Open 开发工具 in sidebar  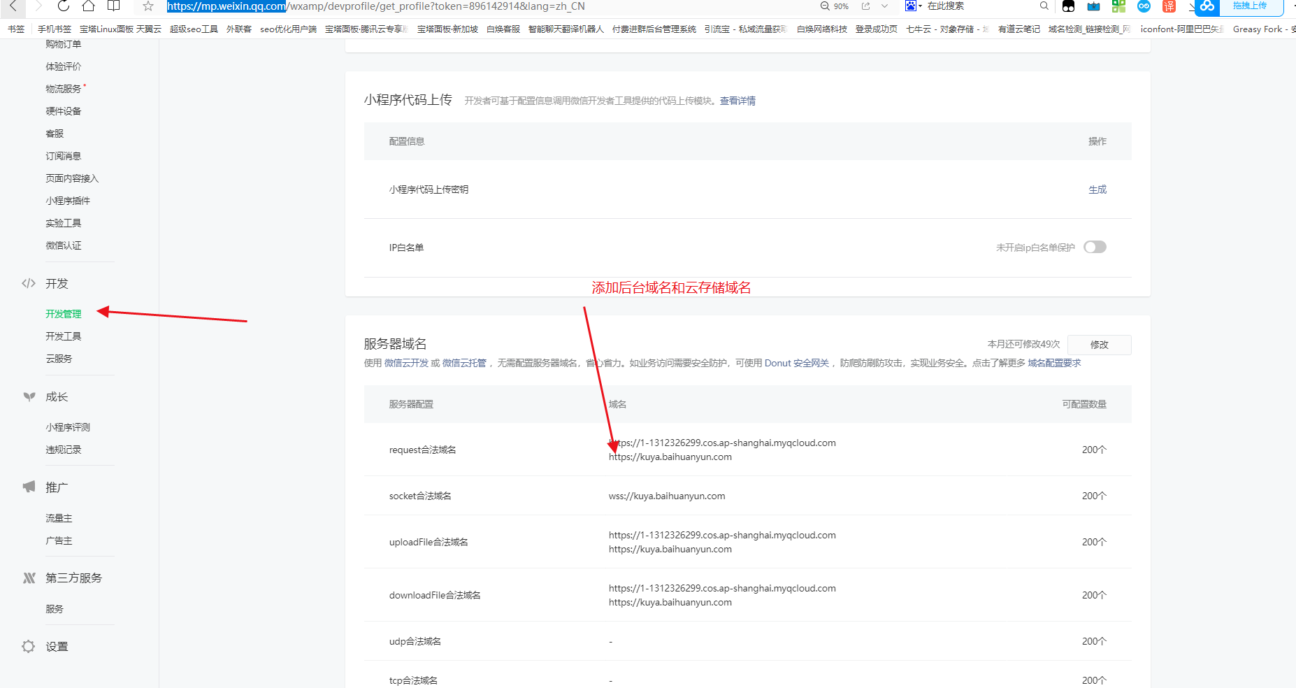point(64,336)
